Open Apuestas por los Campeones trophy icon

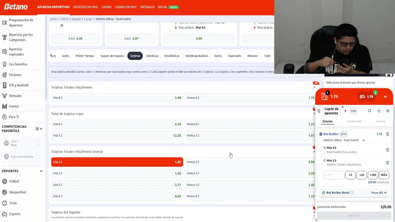point(4,37)
